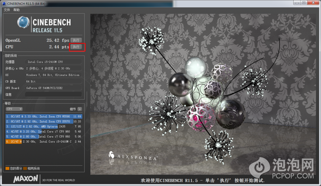Click the 处理器 field showing Intel Core i5-2410M

tap(53, 62)
